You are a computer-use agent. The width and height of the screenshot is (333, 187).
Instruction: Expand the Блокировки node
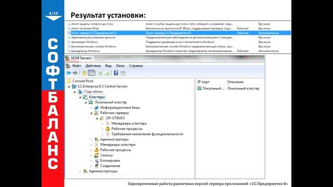(x=92, y=161)
